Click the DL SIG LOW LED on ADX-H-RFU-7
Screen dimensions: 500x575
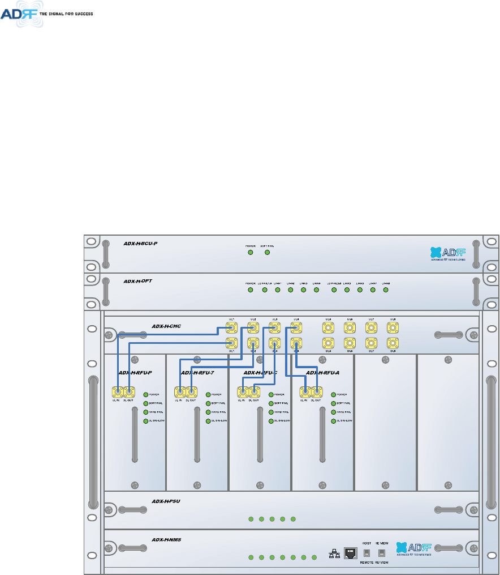click(208, 421)
